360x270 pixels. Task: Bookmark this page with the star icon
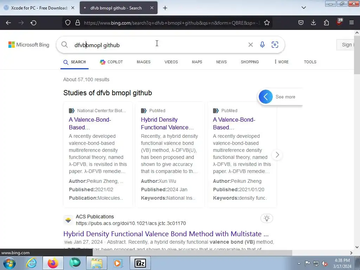click(267, 23)
